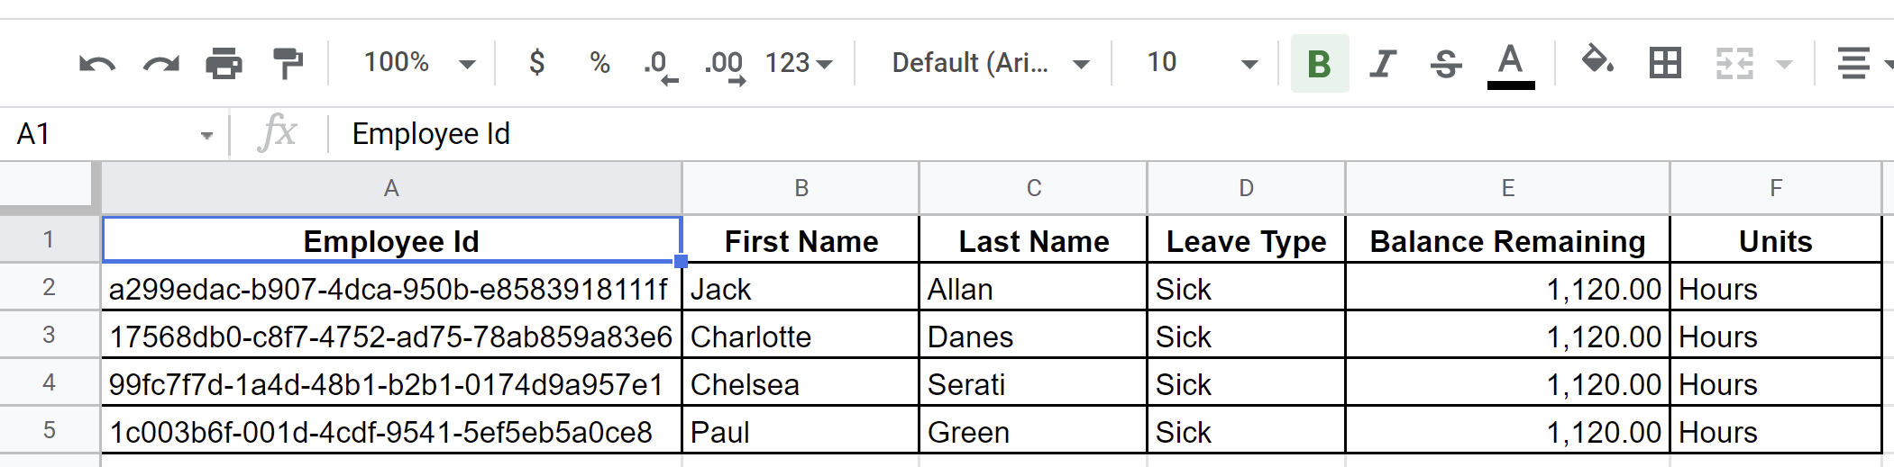Print the spreadsheet with printer icon
This screenshot has width=1894, height=467.
[x=224, y=64]
